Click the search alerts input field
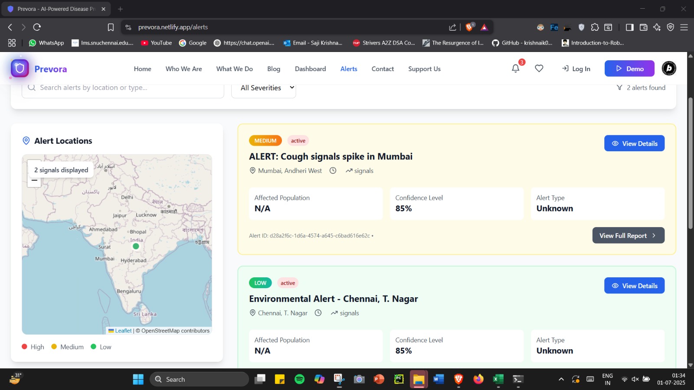694x390 pixels. point(123,88)
